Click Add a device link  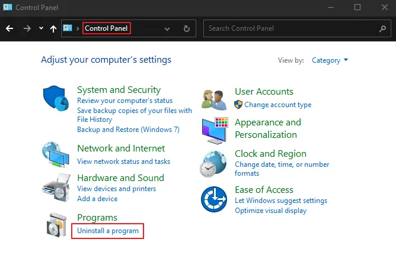97,199
